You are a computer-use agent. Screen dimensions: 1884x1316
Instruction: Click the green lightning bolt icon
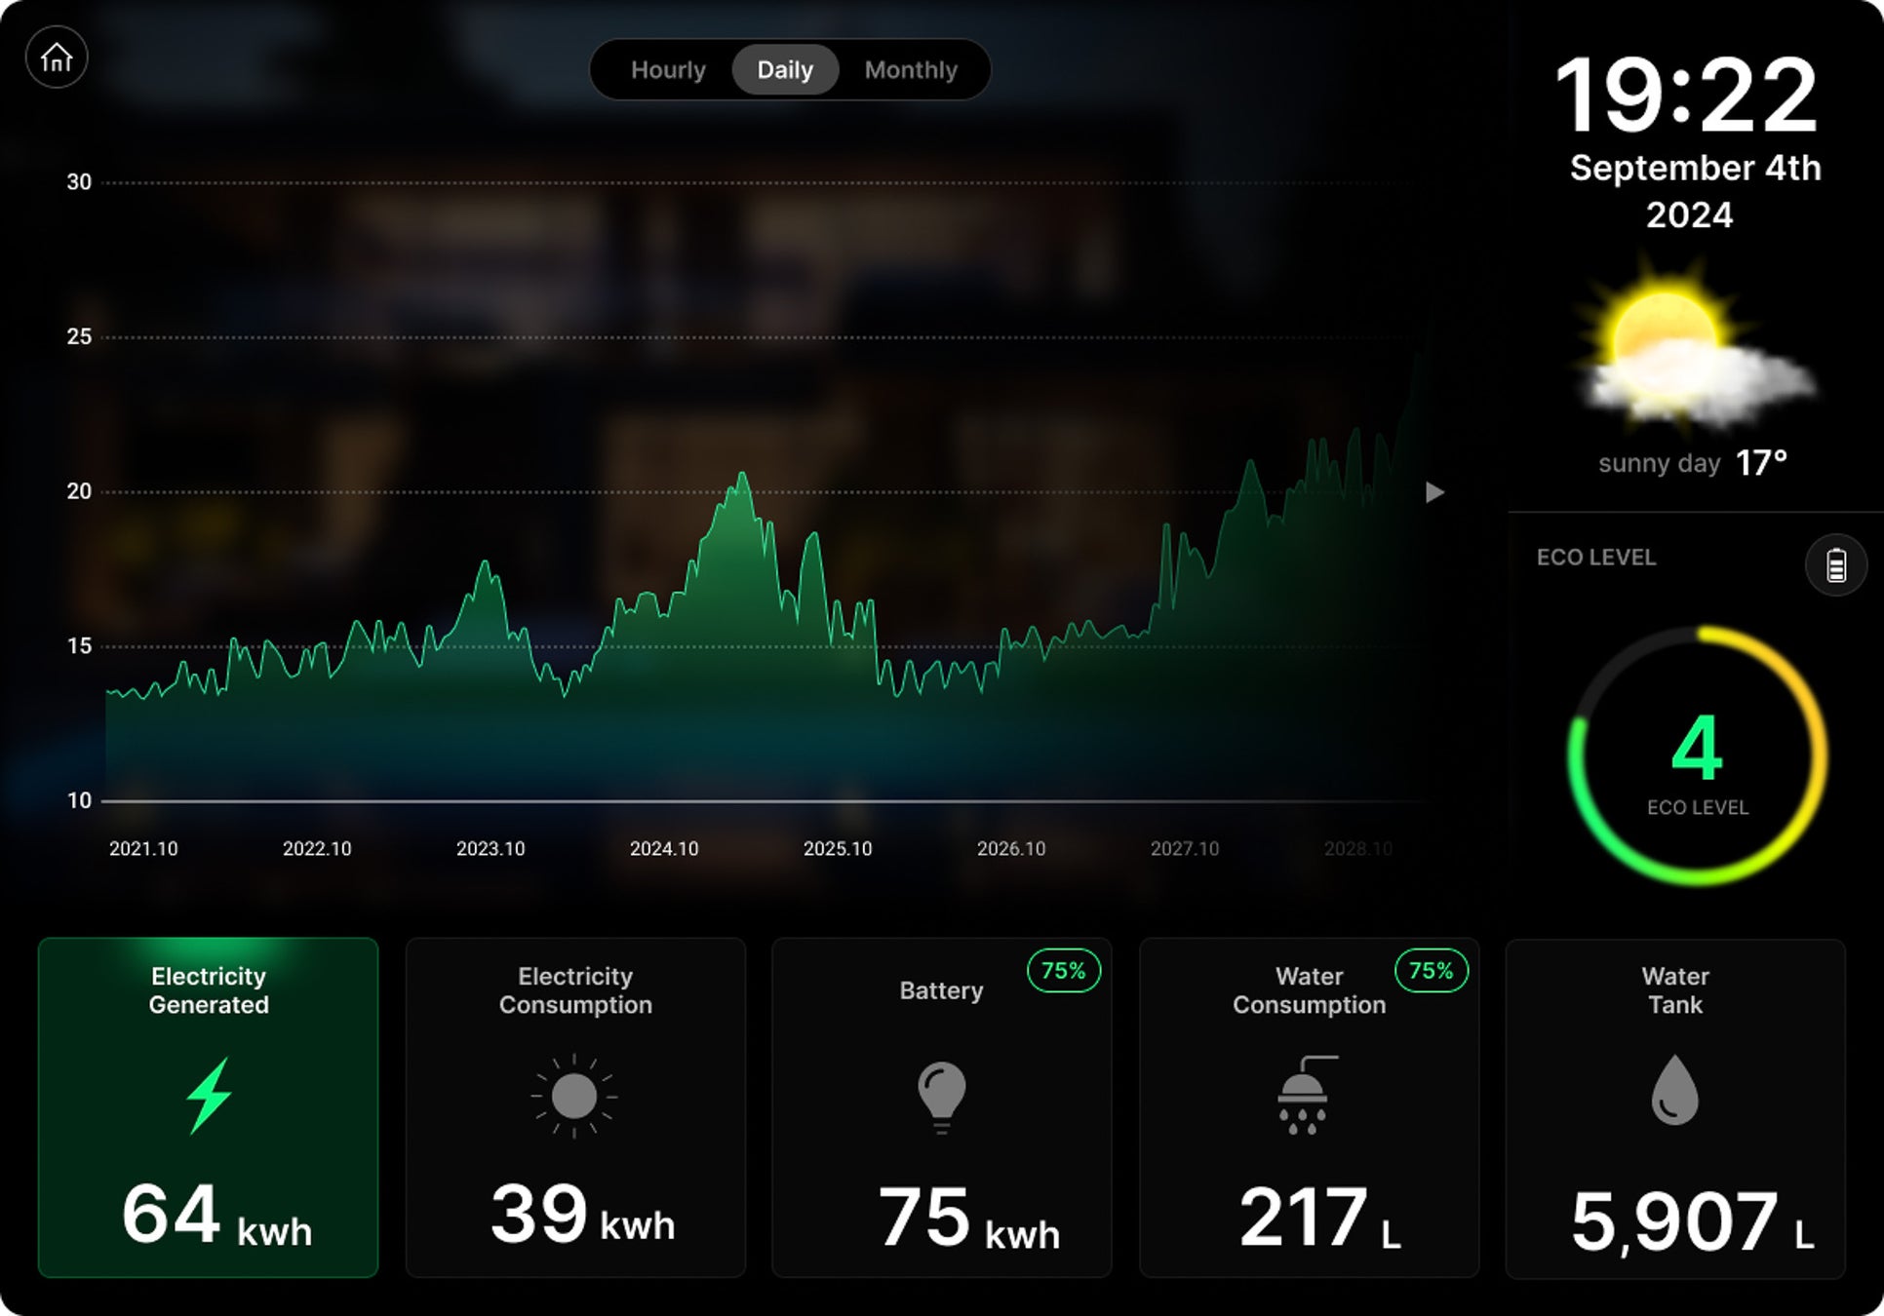209,1096
